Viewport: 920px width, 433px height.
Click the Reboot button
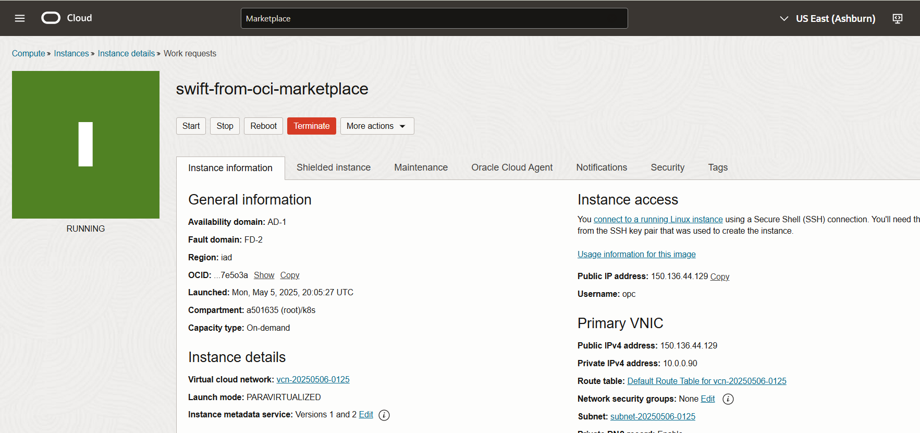point(263,126)
